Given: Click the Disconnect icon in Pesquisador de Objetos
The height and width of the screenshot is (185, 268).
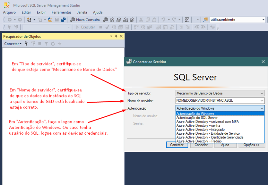Looking at the screenshot, I should click(x=33, y=44).
